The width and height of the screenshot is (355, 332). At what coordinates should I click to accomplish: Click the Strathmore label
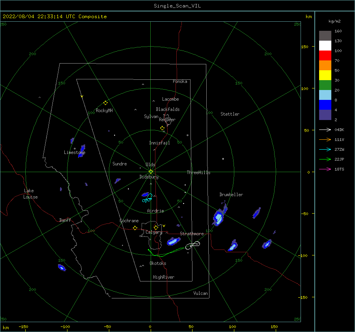(192, 234)
